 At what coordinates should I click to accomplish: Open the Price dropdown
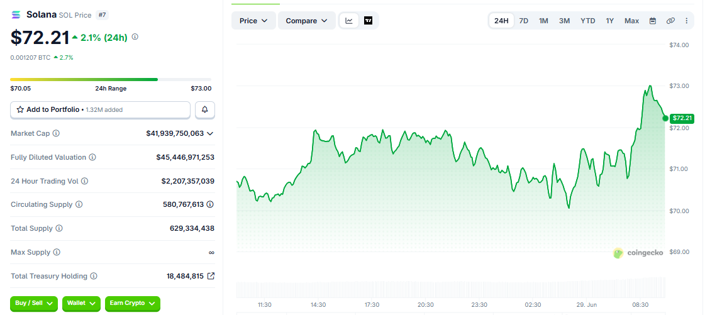(253, 21)
